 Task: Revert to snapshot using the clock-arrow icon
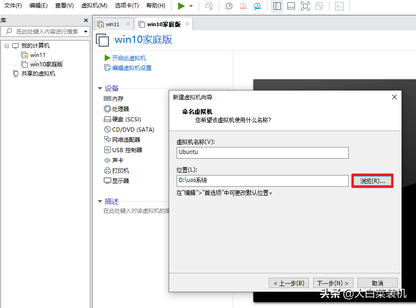pos(243,6)
